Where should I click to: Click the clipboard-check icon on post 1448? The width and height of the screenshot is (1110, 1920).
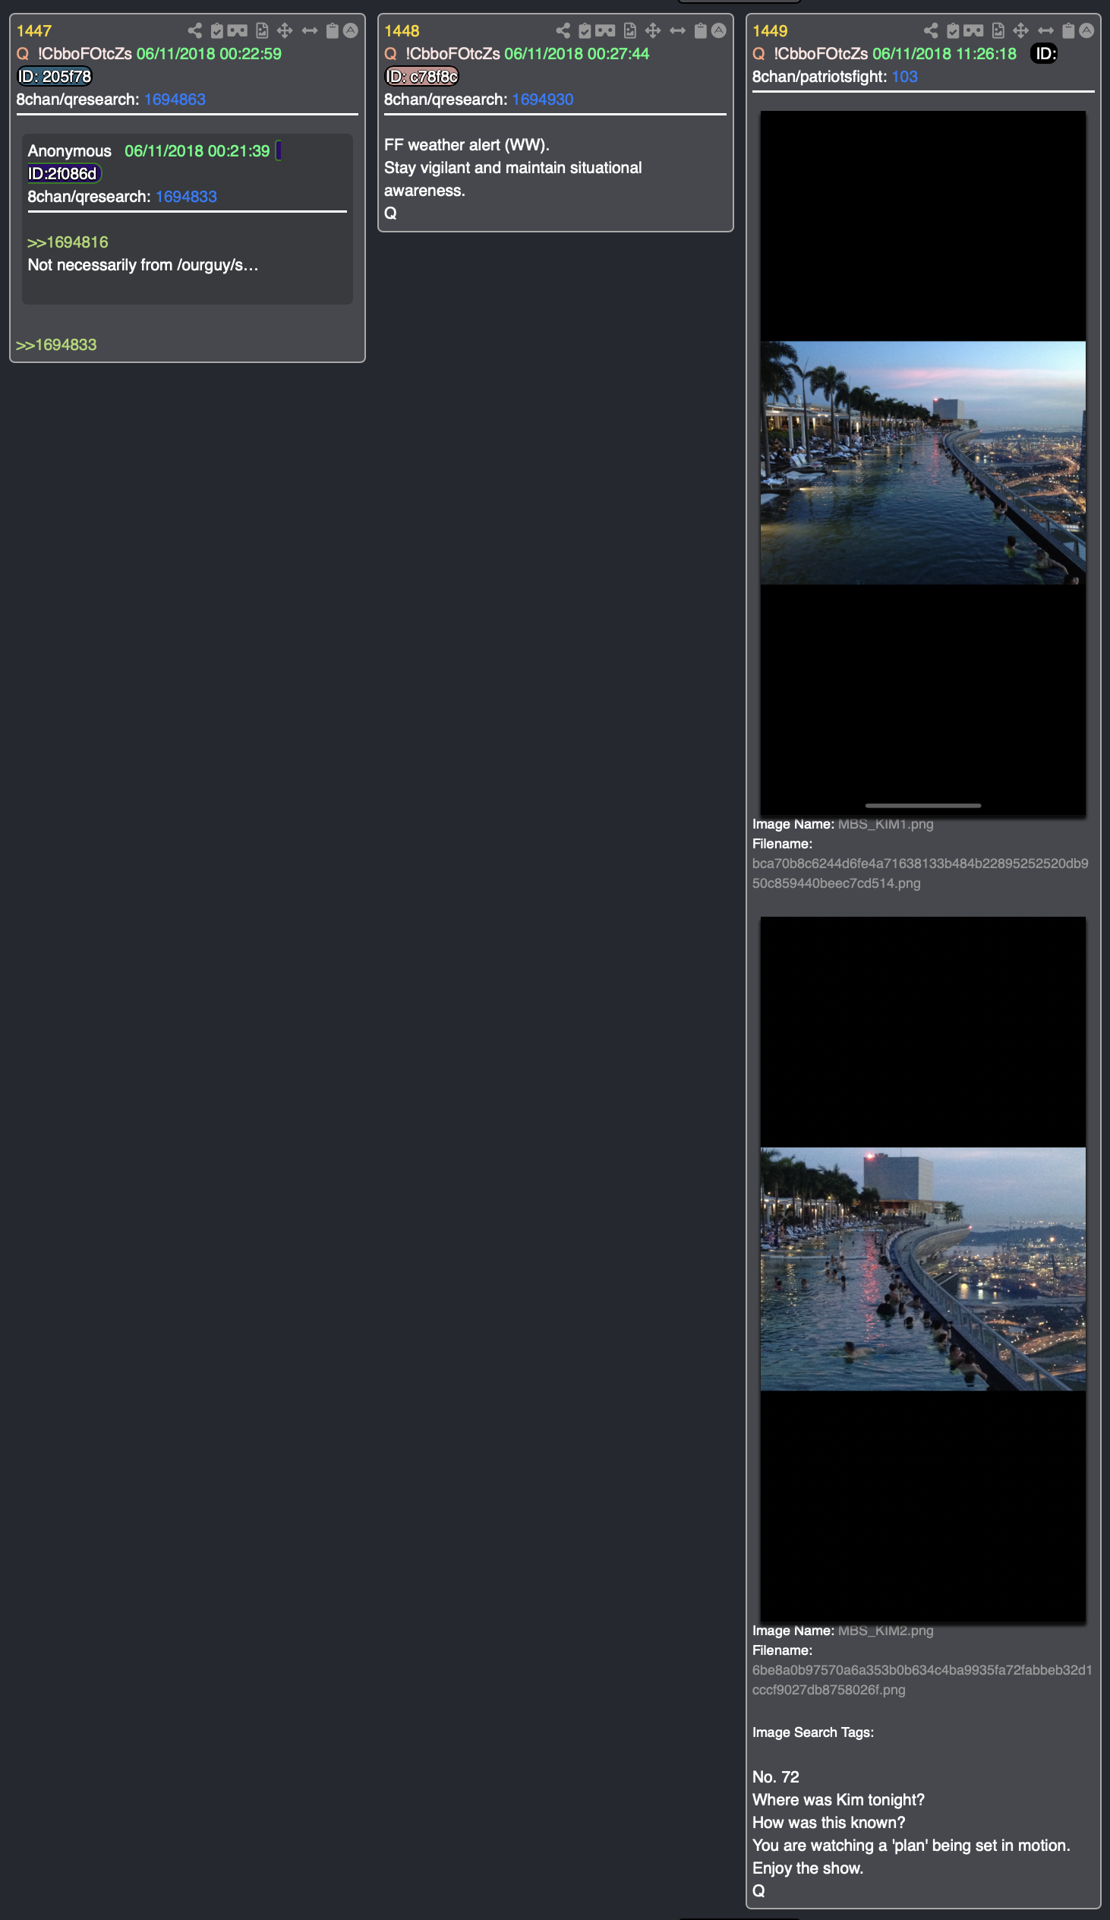pyautogui.click(x=585, y=30)
